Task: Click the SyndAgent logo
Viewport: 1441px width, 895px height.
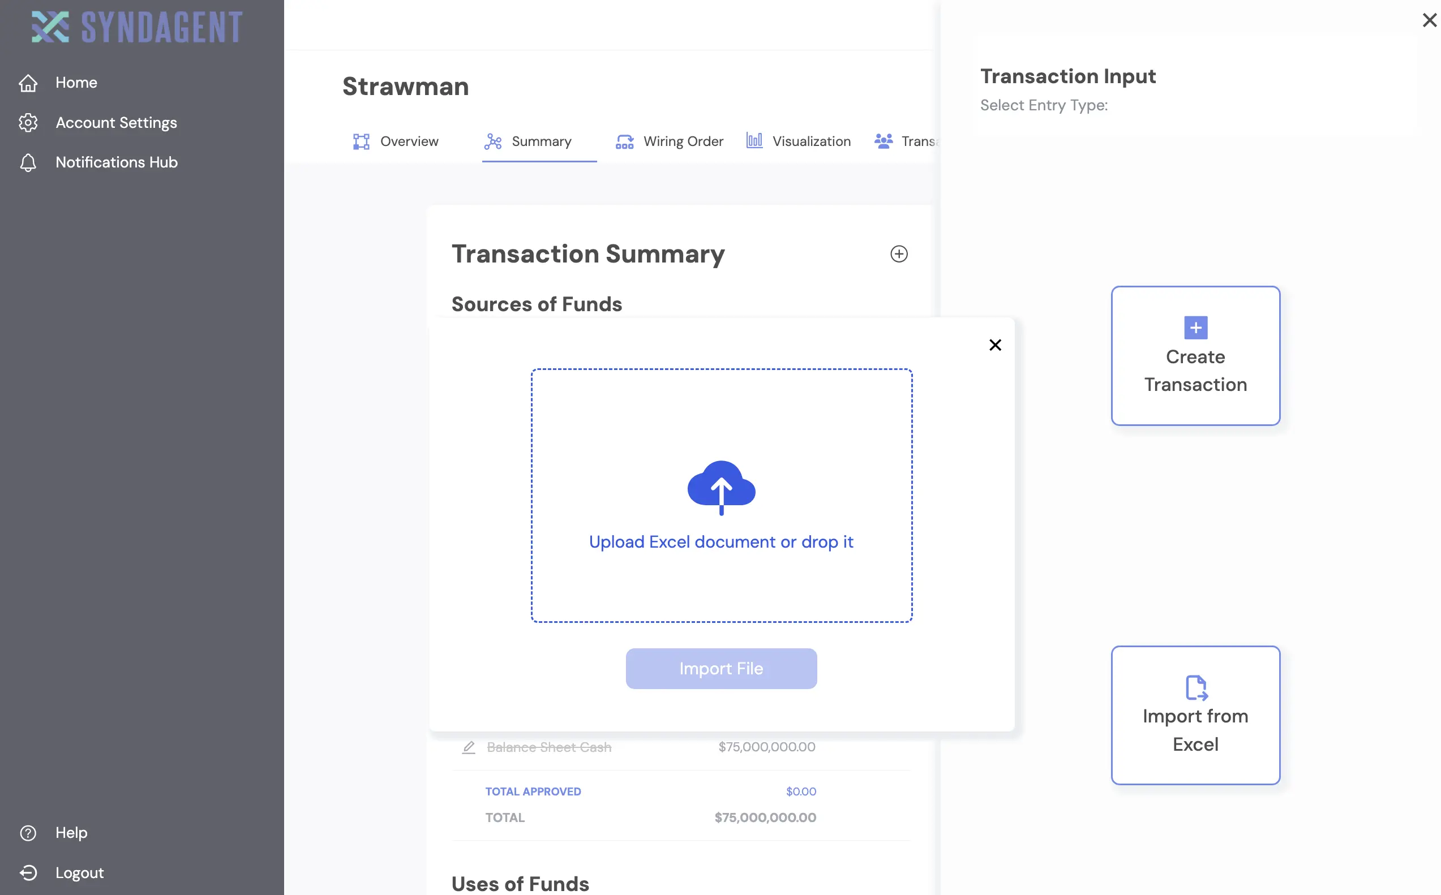Action: tap(137, 27)
